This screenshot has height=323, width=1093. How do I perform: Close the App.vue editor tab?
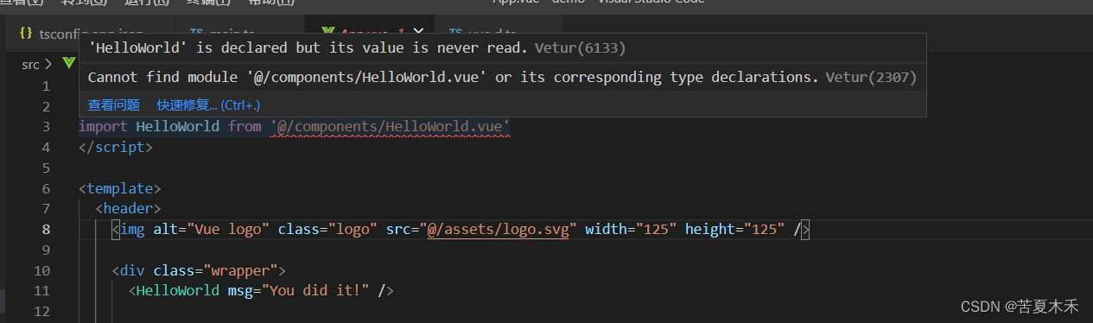pos(418,32)
